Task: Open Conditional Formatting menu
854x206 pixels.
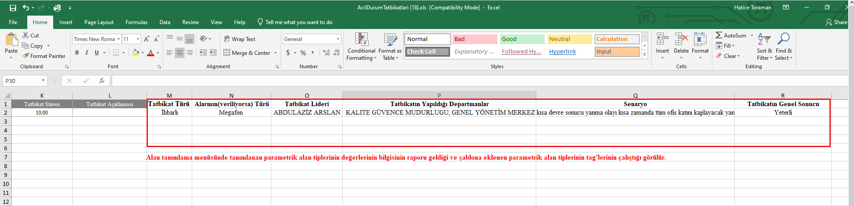Action: pos(361,47)
